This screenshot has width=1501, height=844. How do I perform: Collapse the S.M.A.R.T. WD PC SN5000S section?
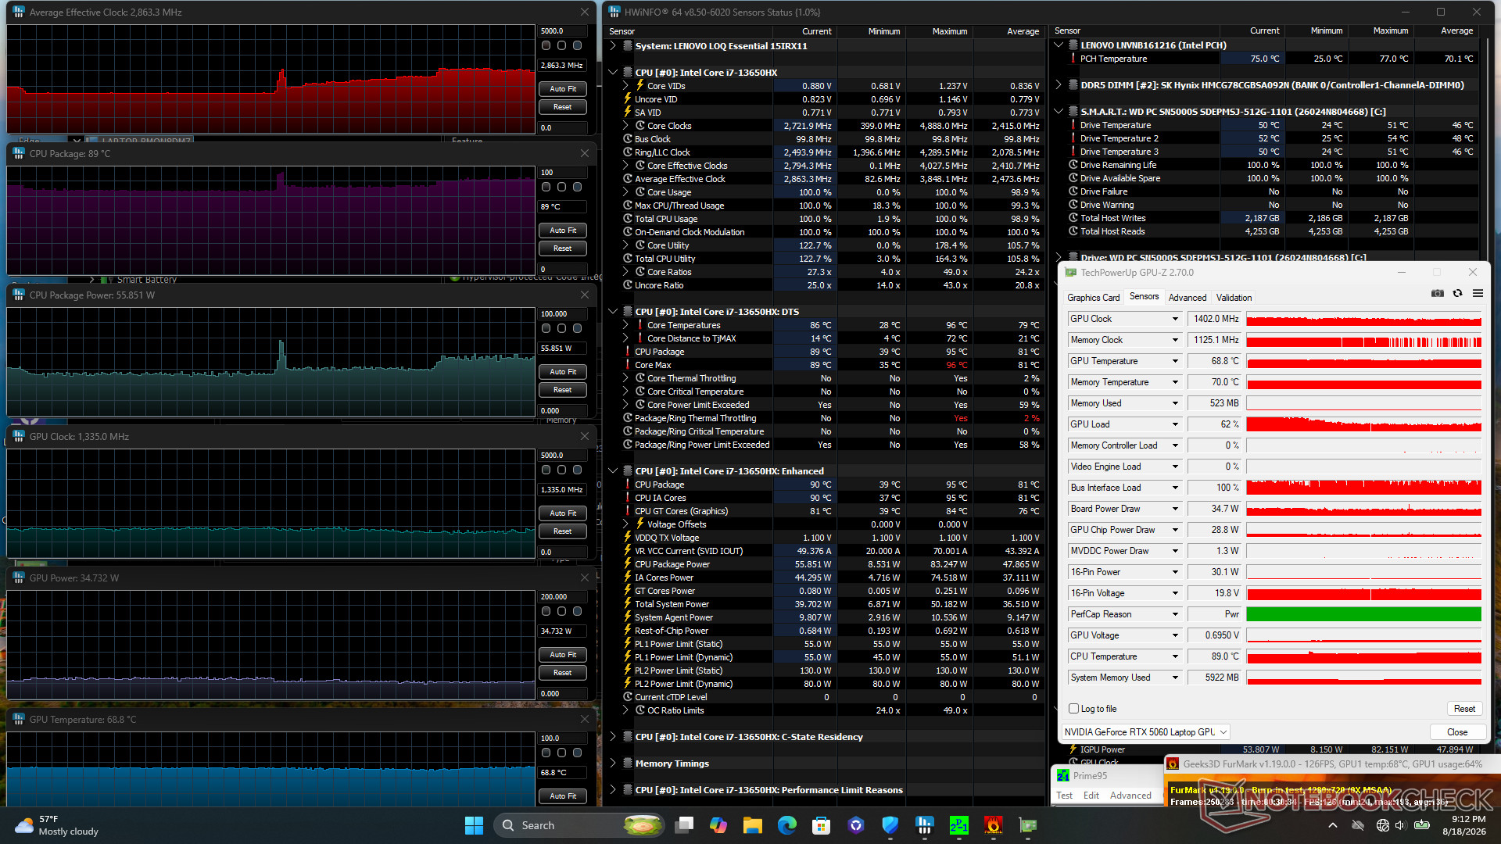click(x=1059, y=112)
